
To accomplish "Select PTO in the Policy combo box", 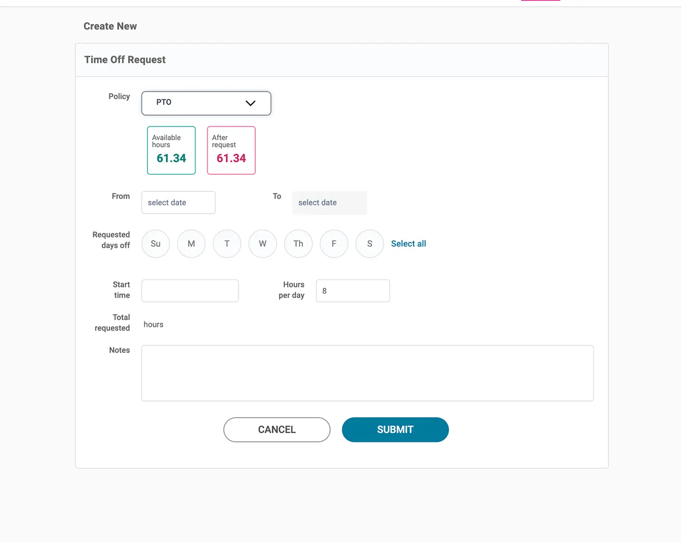I will coord(192,103).
